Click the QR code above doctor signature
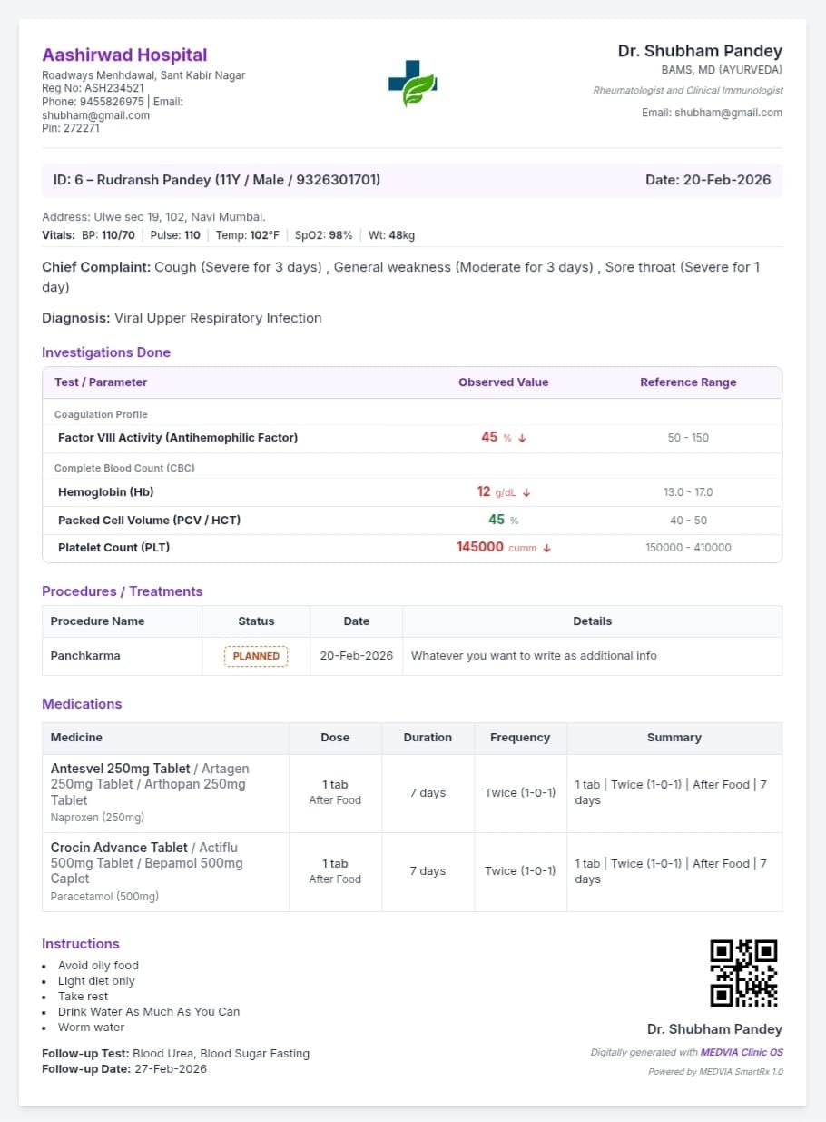The image size is (826, 1122). point(742,973)
